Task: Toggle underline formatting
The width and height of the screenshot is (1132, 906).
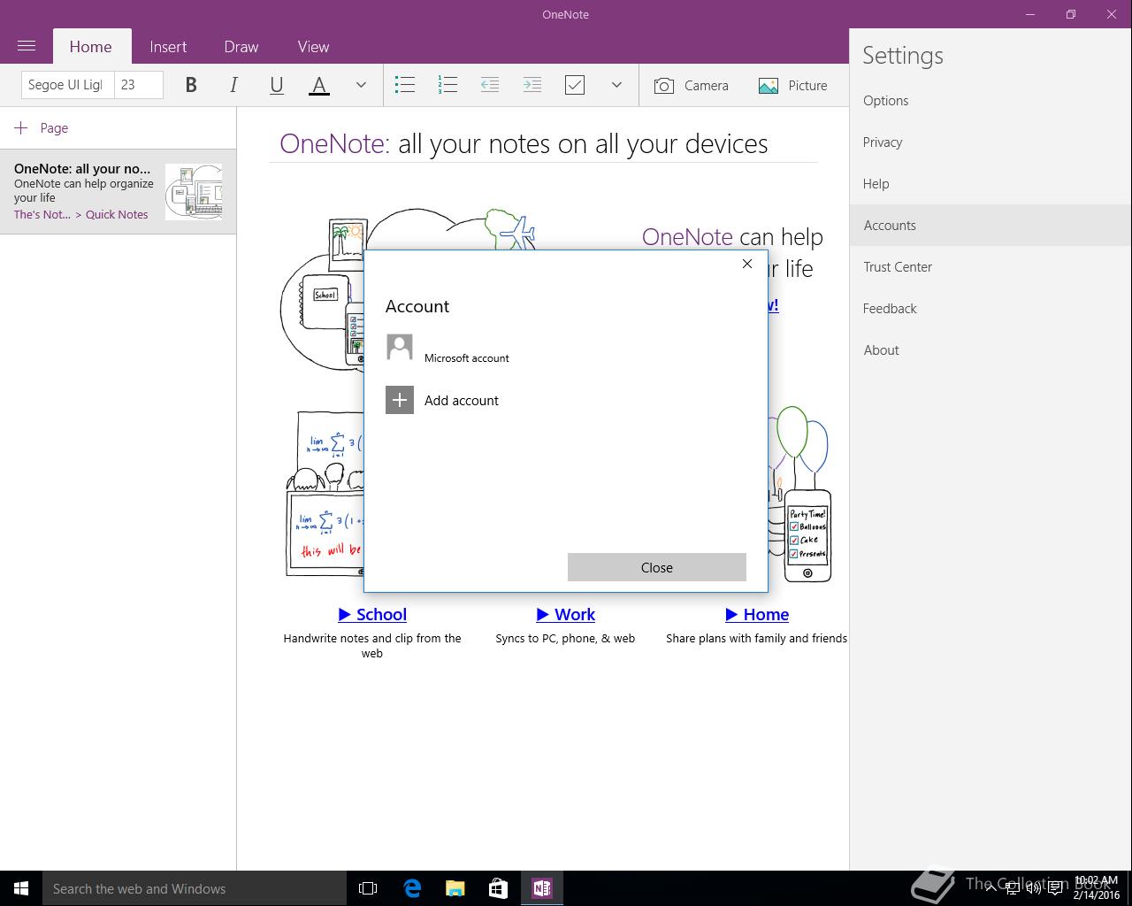Action: coord(276,85)
